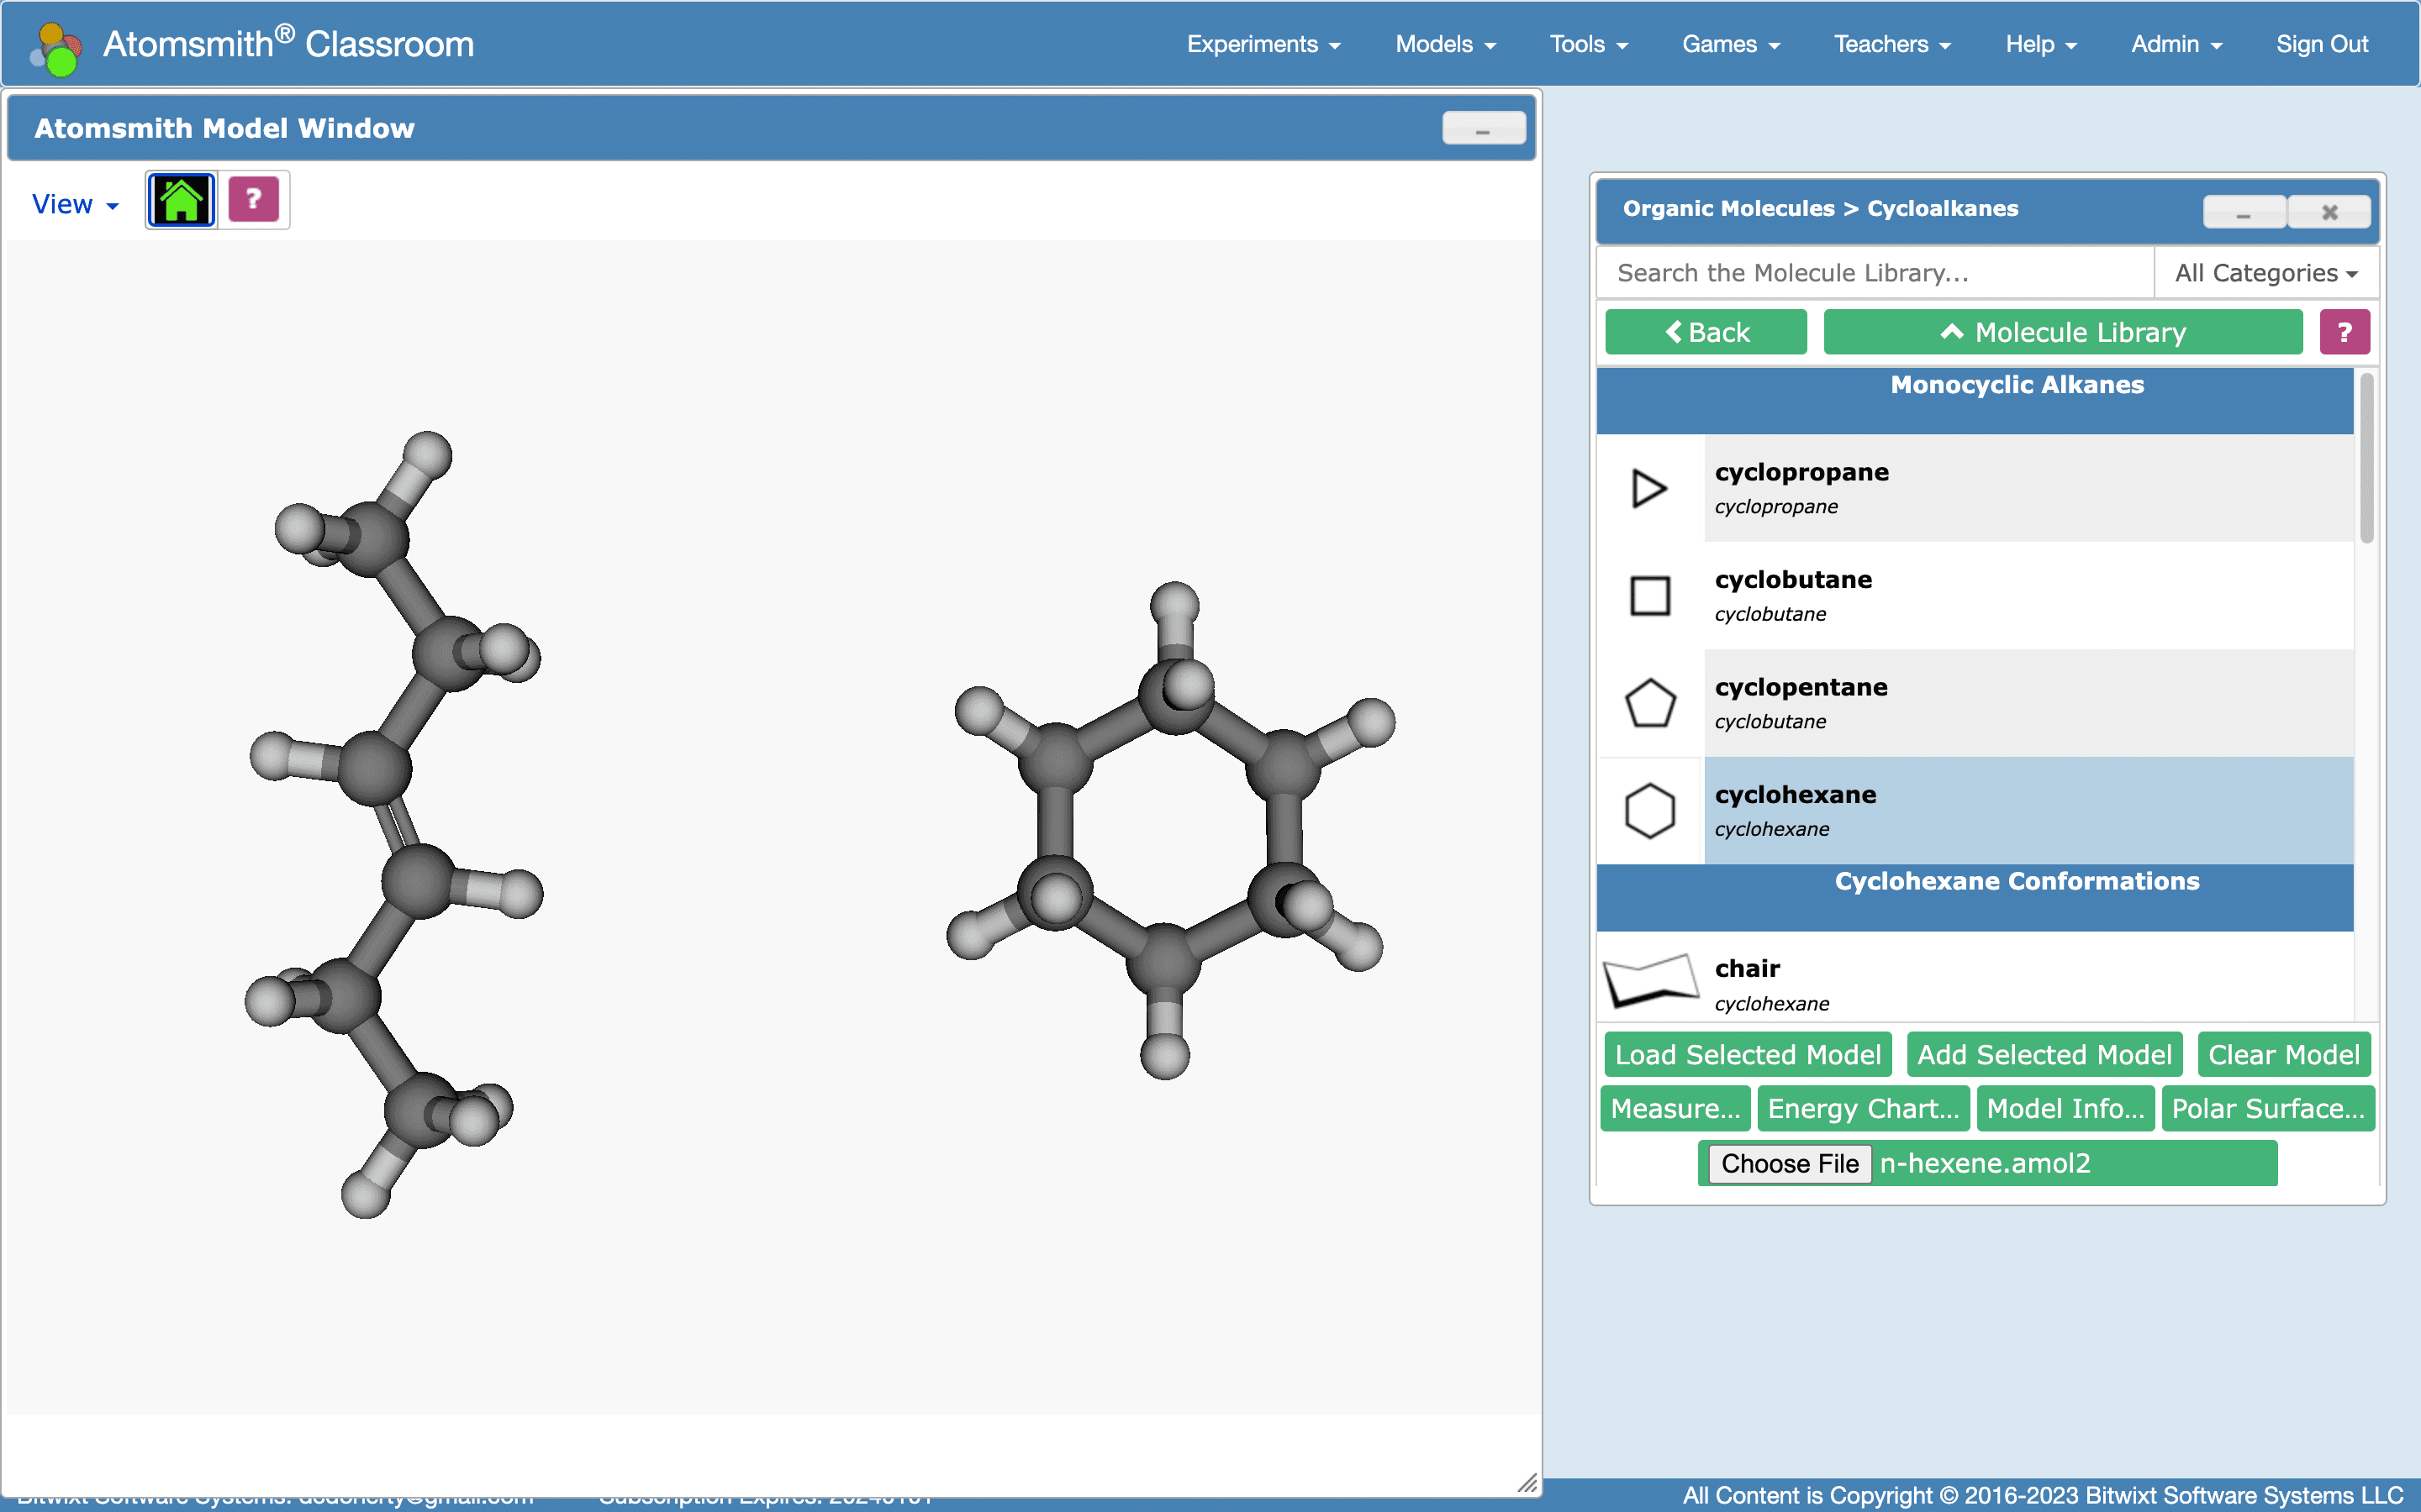The width and height of the screenshot is (2421, 1512).
Task: Click the n-hexene chain model in viewer
Action: [x=394, y=825]
